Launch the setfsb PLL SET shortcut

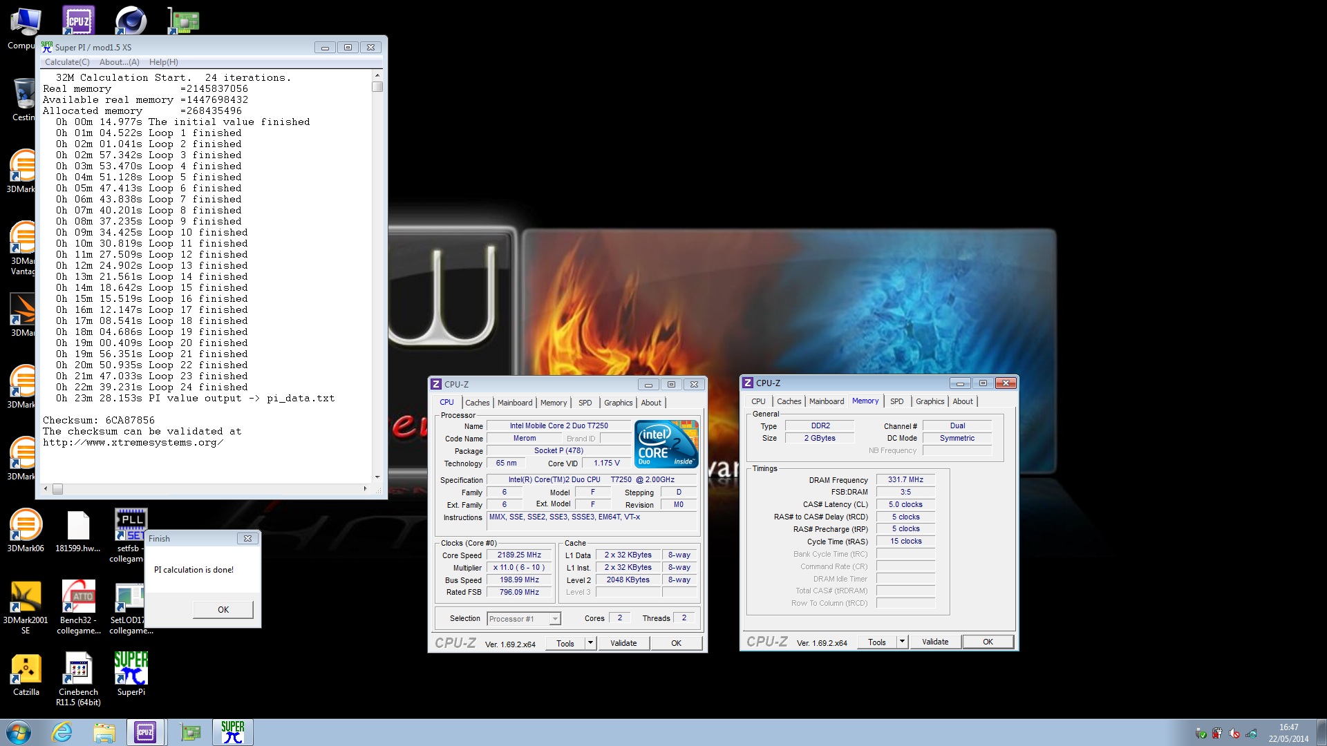(x=131, y=535)
